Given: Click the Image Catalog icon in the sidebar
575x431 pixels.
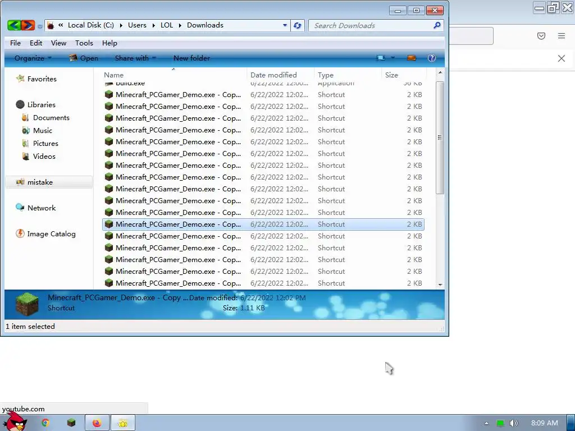Looking at the screenshot, I should [x=20, y=233].
